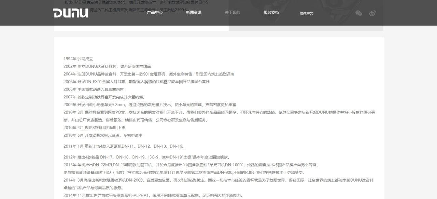Screen dimensions: 437x199
Task: Select the 2014年 11月 ALPHA1 line
Action: pyautogui.click(x=153, y=196)
